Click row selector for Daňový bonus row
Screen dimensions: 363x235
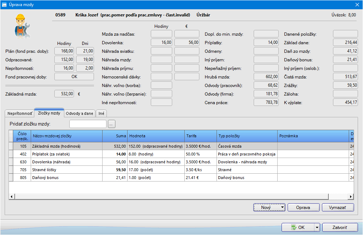coord(11,178)
